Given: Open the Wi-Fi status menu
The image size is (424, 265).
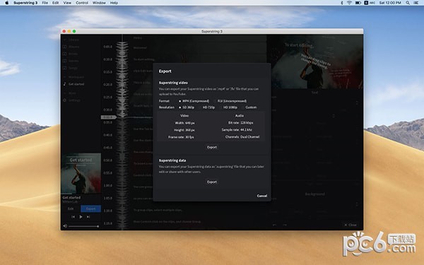Looking at the screenshot, I should (349, 3).
